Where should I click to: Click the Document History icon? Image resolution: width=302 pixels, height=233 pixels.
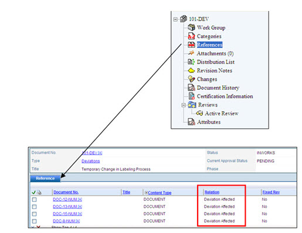click(x=191, y=87)
